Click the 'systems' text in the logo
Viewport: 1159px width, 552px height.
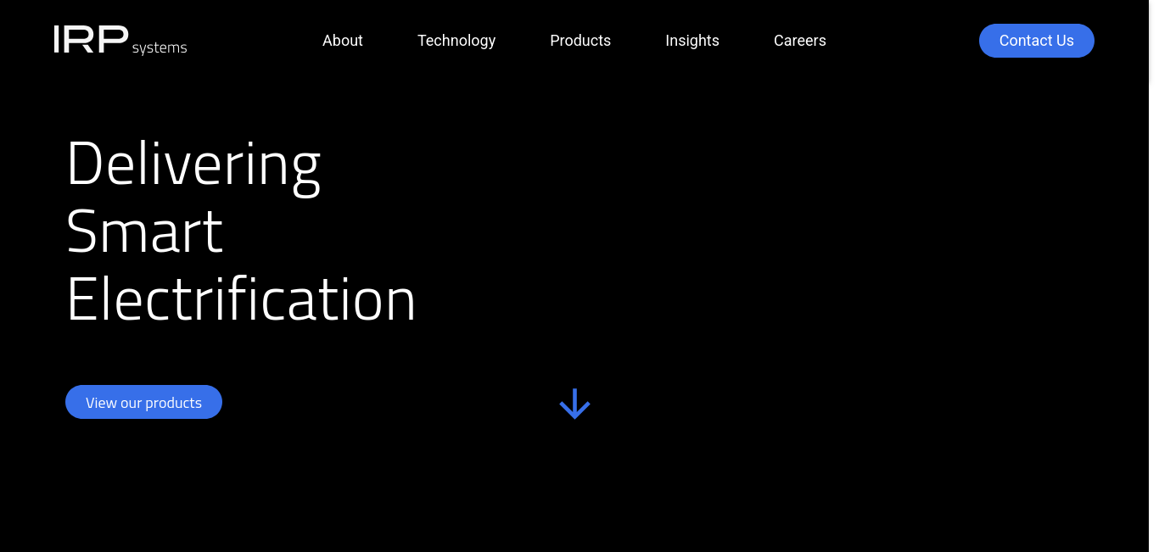(160, 48)
